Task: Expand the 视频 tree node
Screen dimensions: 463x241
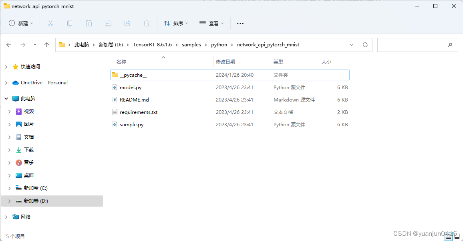Action: [10, 112]
